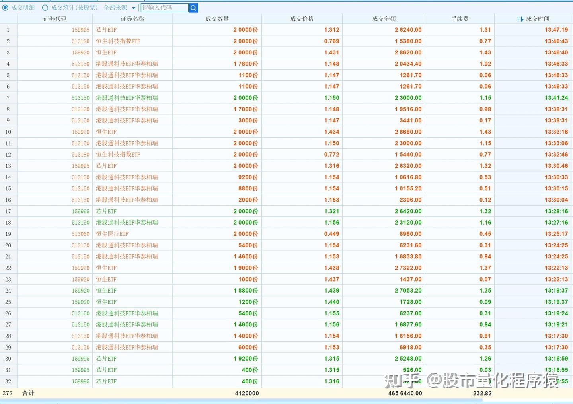This screenshot has height=404, width=573.
Task: Select the amount 2 8620.00
Action: pos(408,52)
